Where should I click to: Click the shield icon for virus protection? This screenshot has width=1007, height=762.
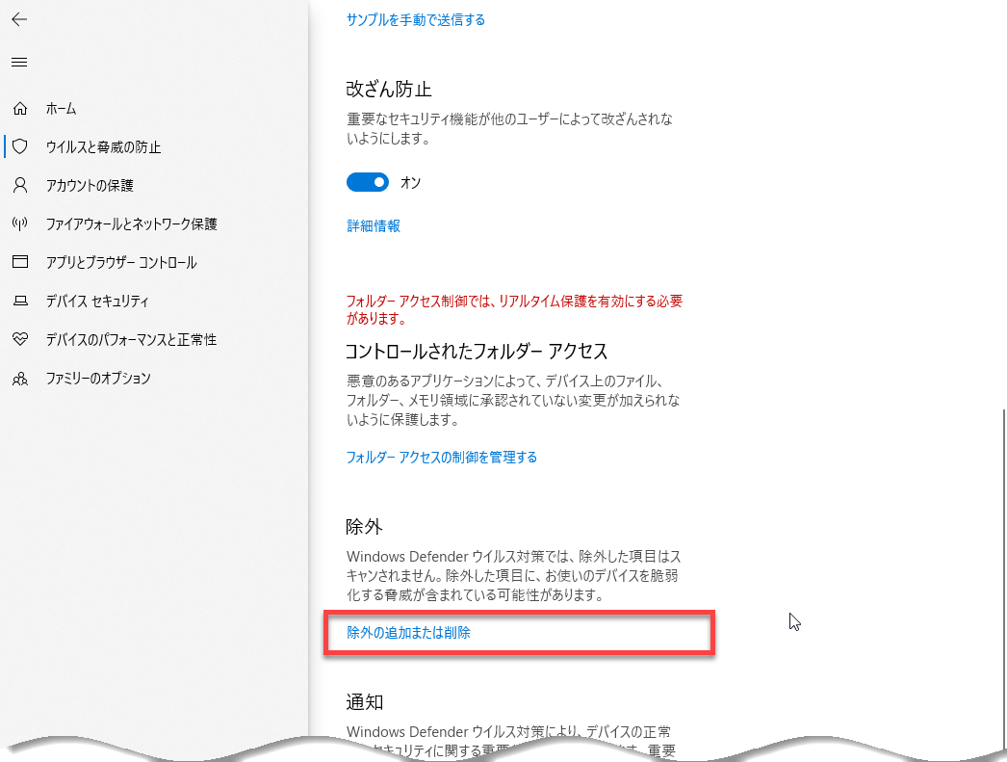[x=20, y=147]
